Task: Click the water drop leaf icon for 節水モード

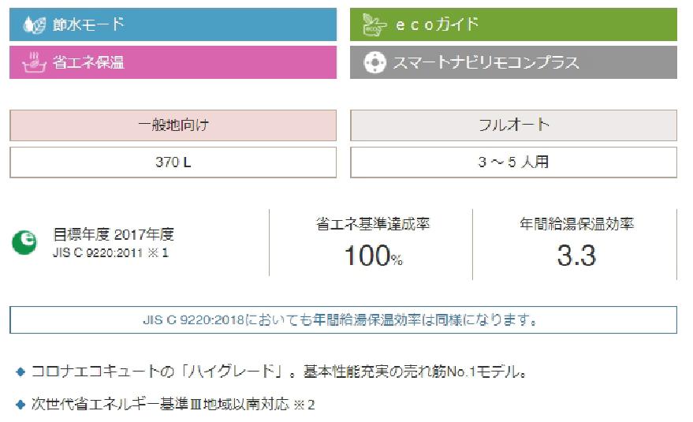Action: 34,24
